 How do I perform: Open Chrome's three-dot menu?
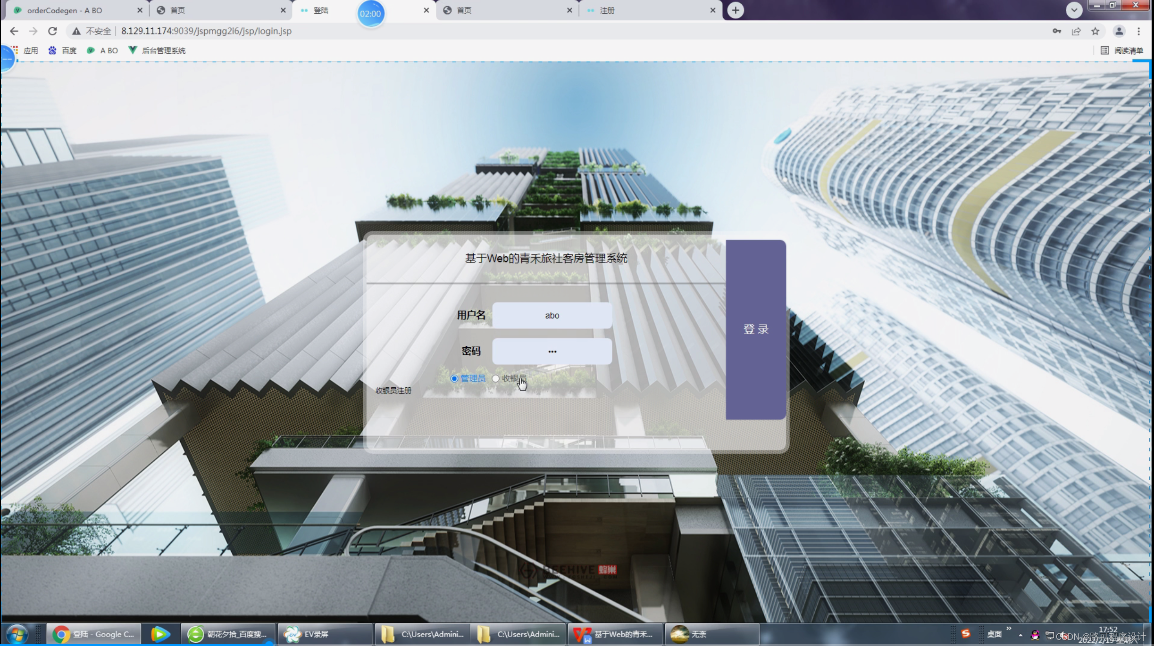[x=1138, y=31]
